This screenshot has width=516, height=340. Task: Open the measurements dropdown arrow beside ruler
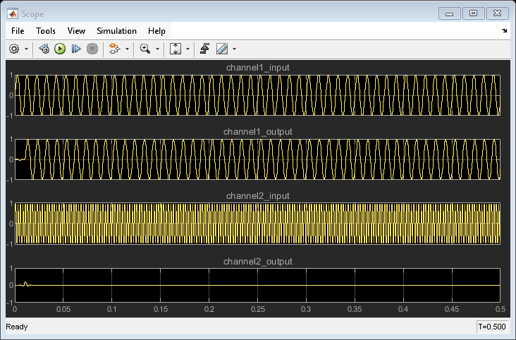[x=234, y=49]
